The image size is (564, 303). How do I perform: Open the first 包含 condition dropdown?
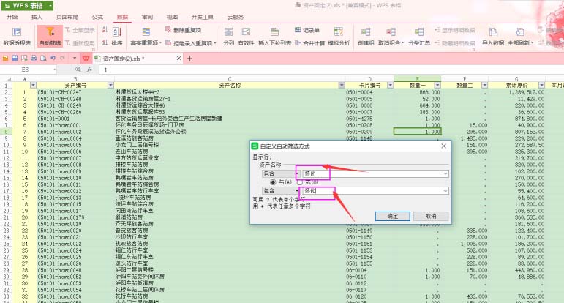[x=297, y=173]
